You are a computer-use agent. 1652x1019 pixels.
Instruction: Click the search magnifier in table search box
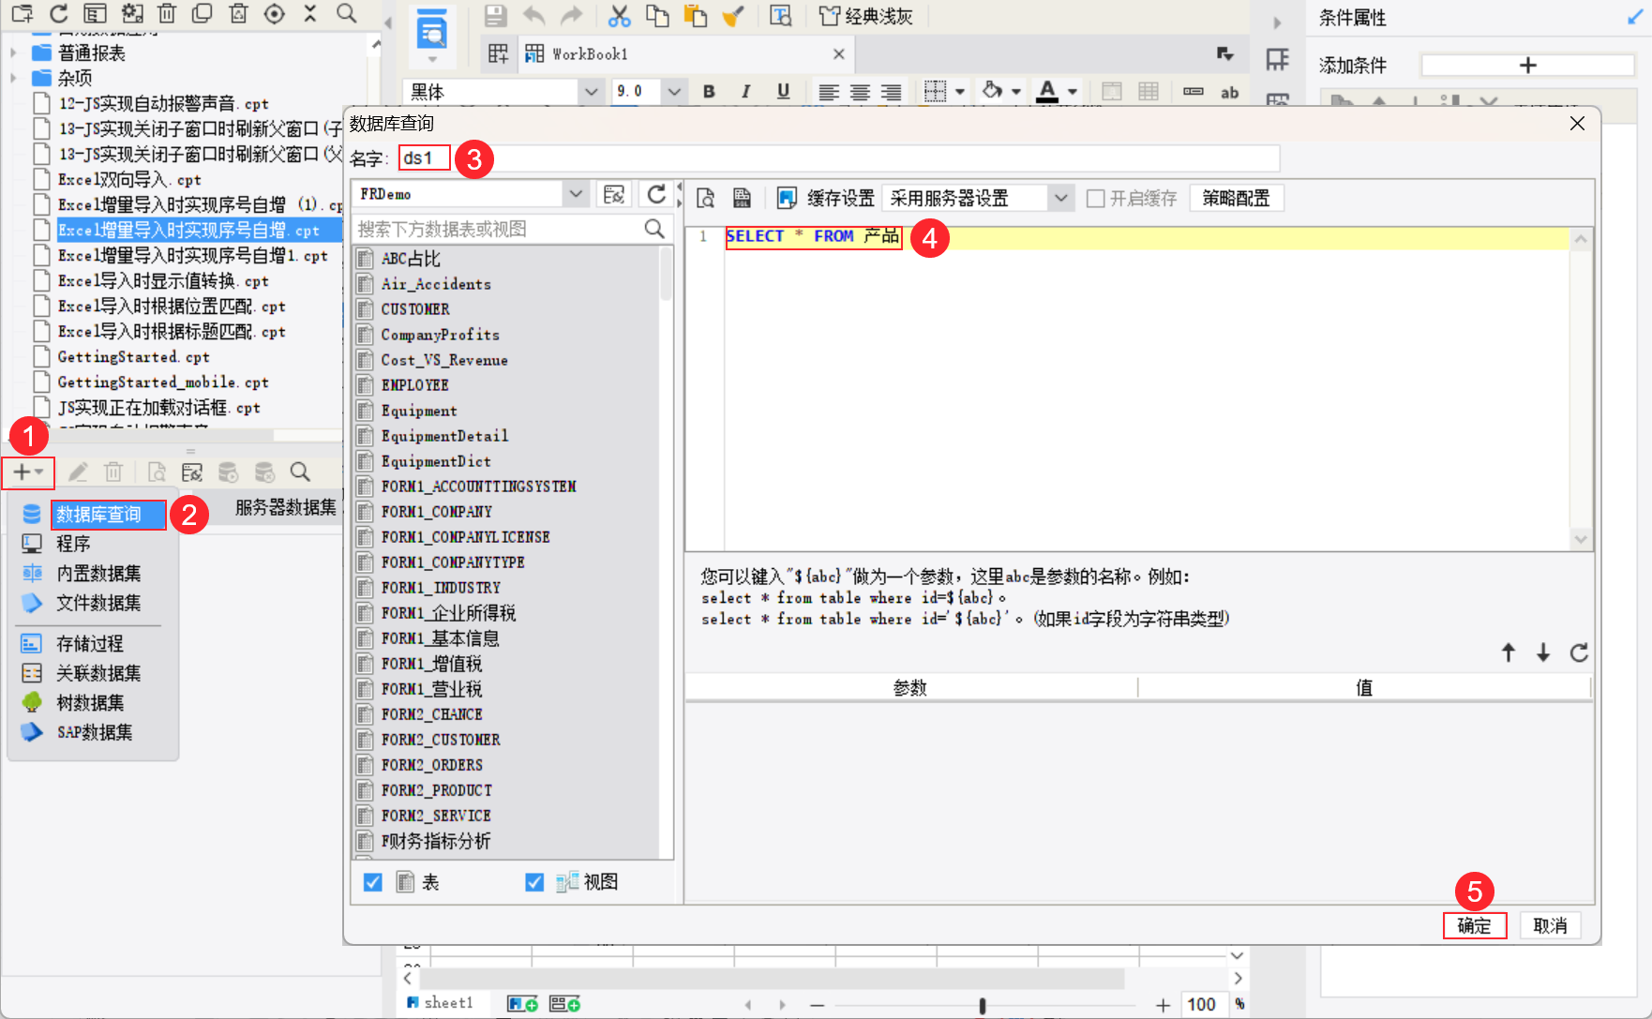[x=654, y=229]
